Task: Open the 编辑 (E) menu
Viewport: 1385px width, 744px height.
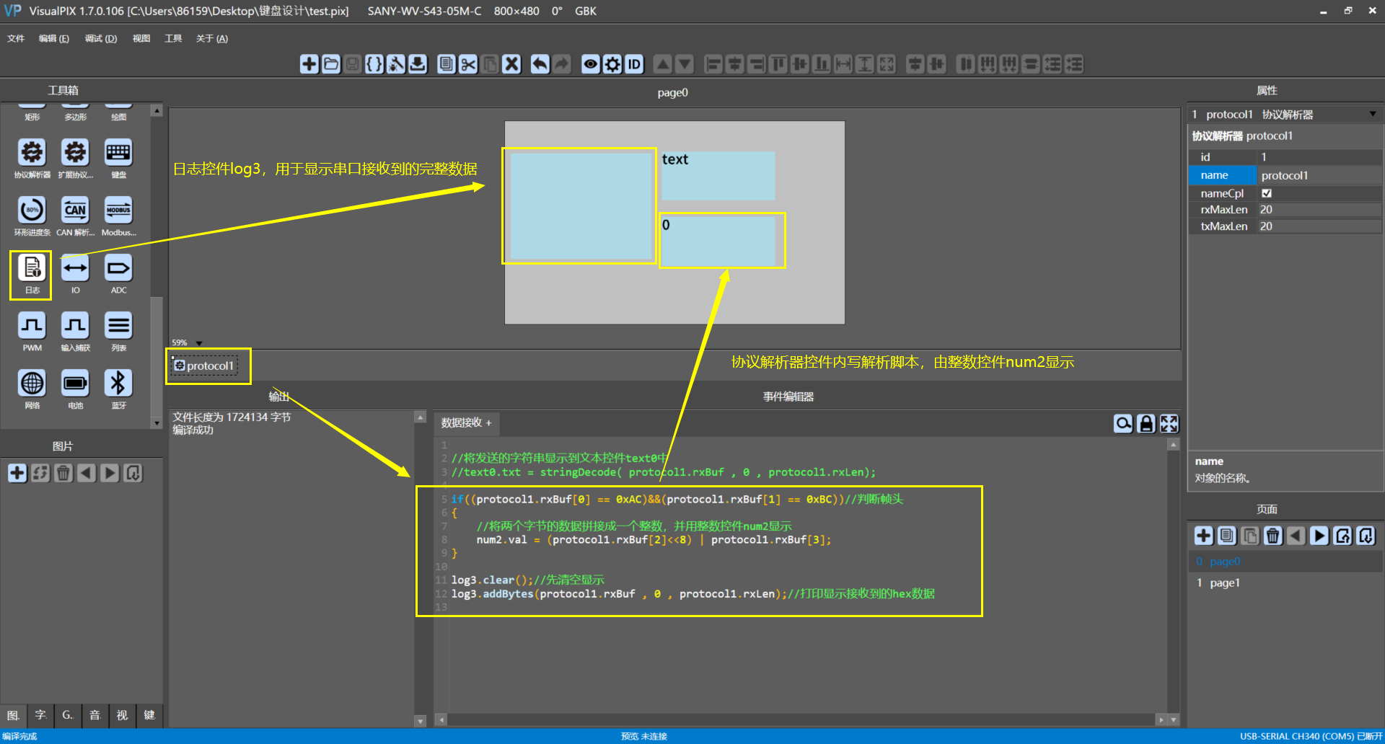Action: (x=54, y=38)
